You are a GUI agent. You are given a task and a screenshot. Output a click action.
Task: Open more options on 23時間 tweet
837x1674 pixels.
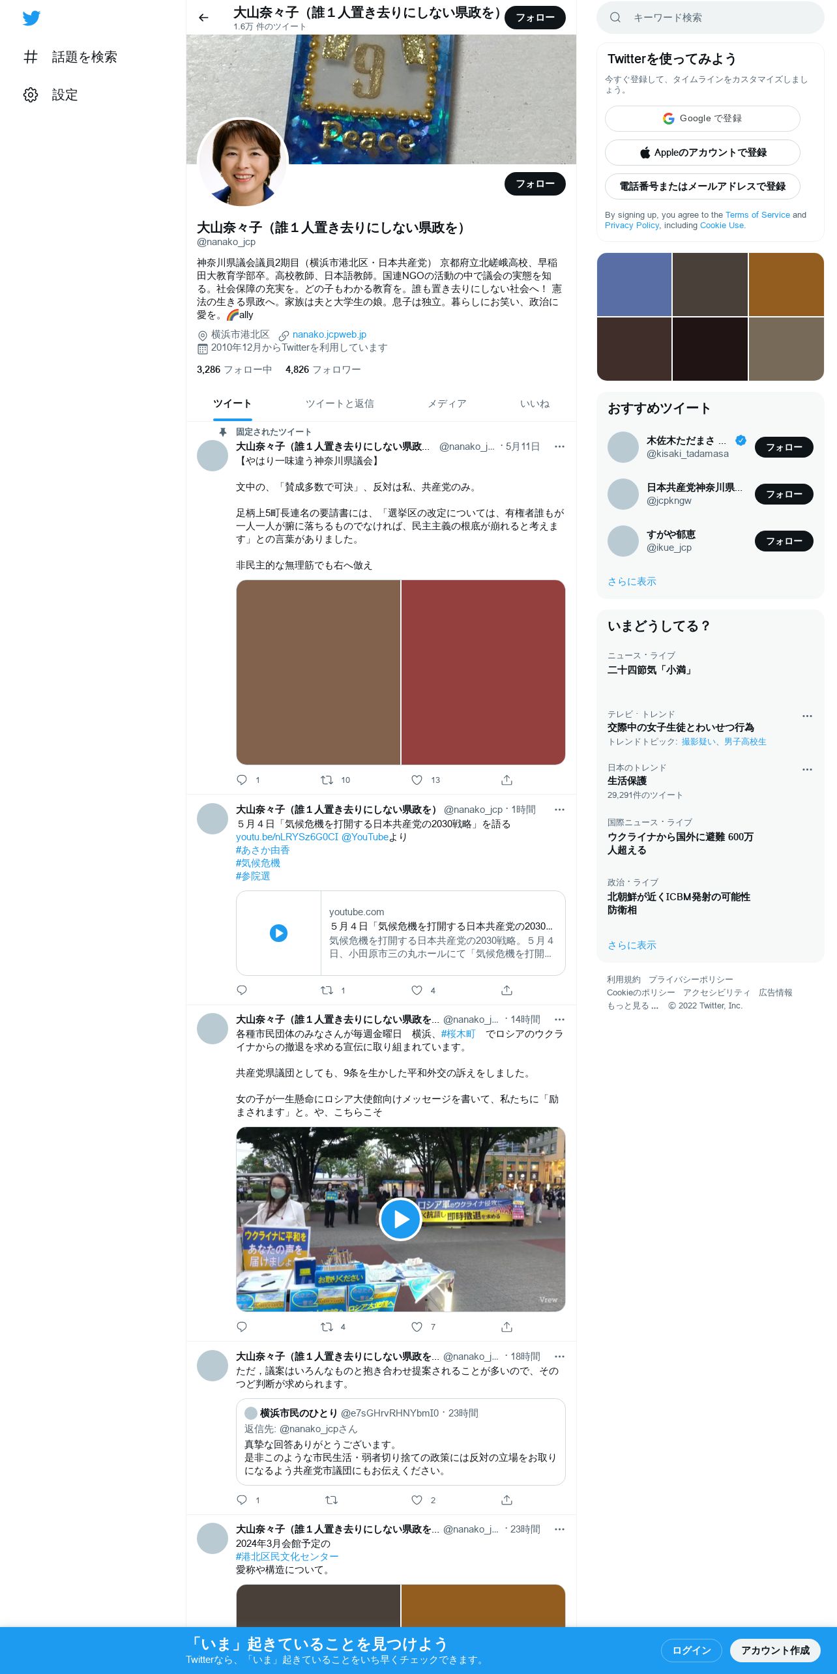coord(559,1529)
